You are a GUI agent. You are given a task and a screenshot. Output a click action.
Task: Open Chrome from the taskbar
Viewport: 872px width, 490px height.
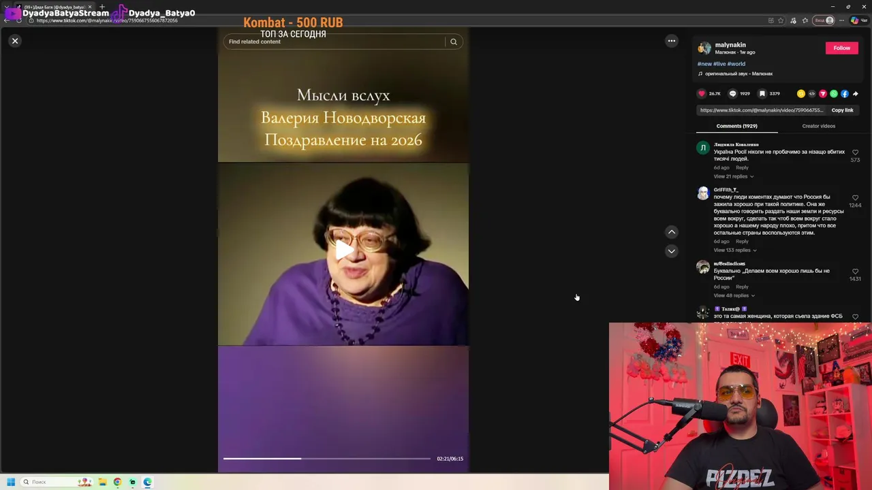pos(117,482)
